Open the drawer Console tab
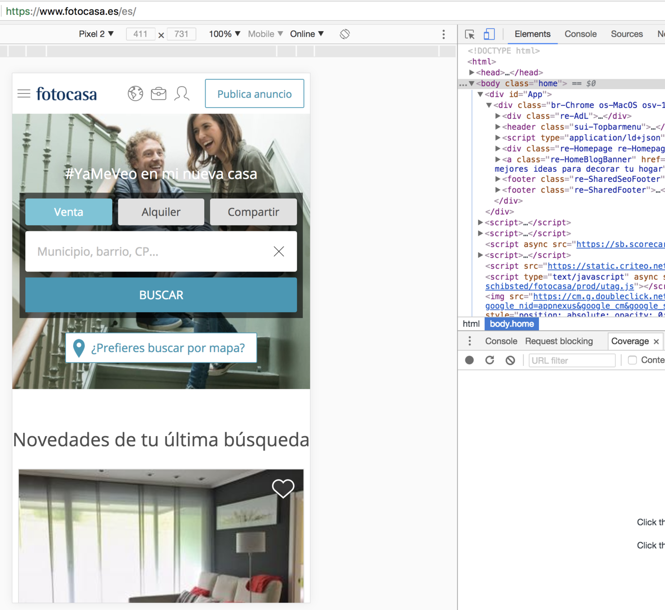 pos(501,341)
